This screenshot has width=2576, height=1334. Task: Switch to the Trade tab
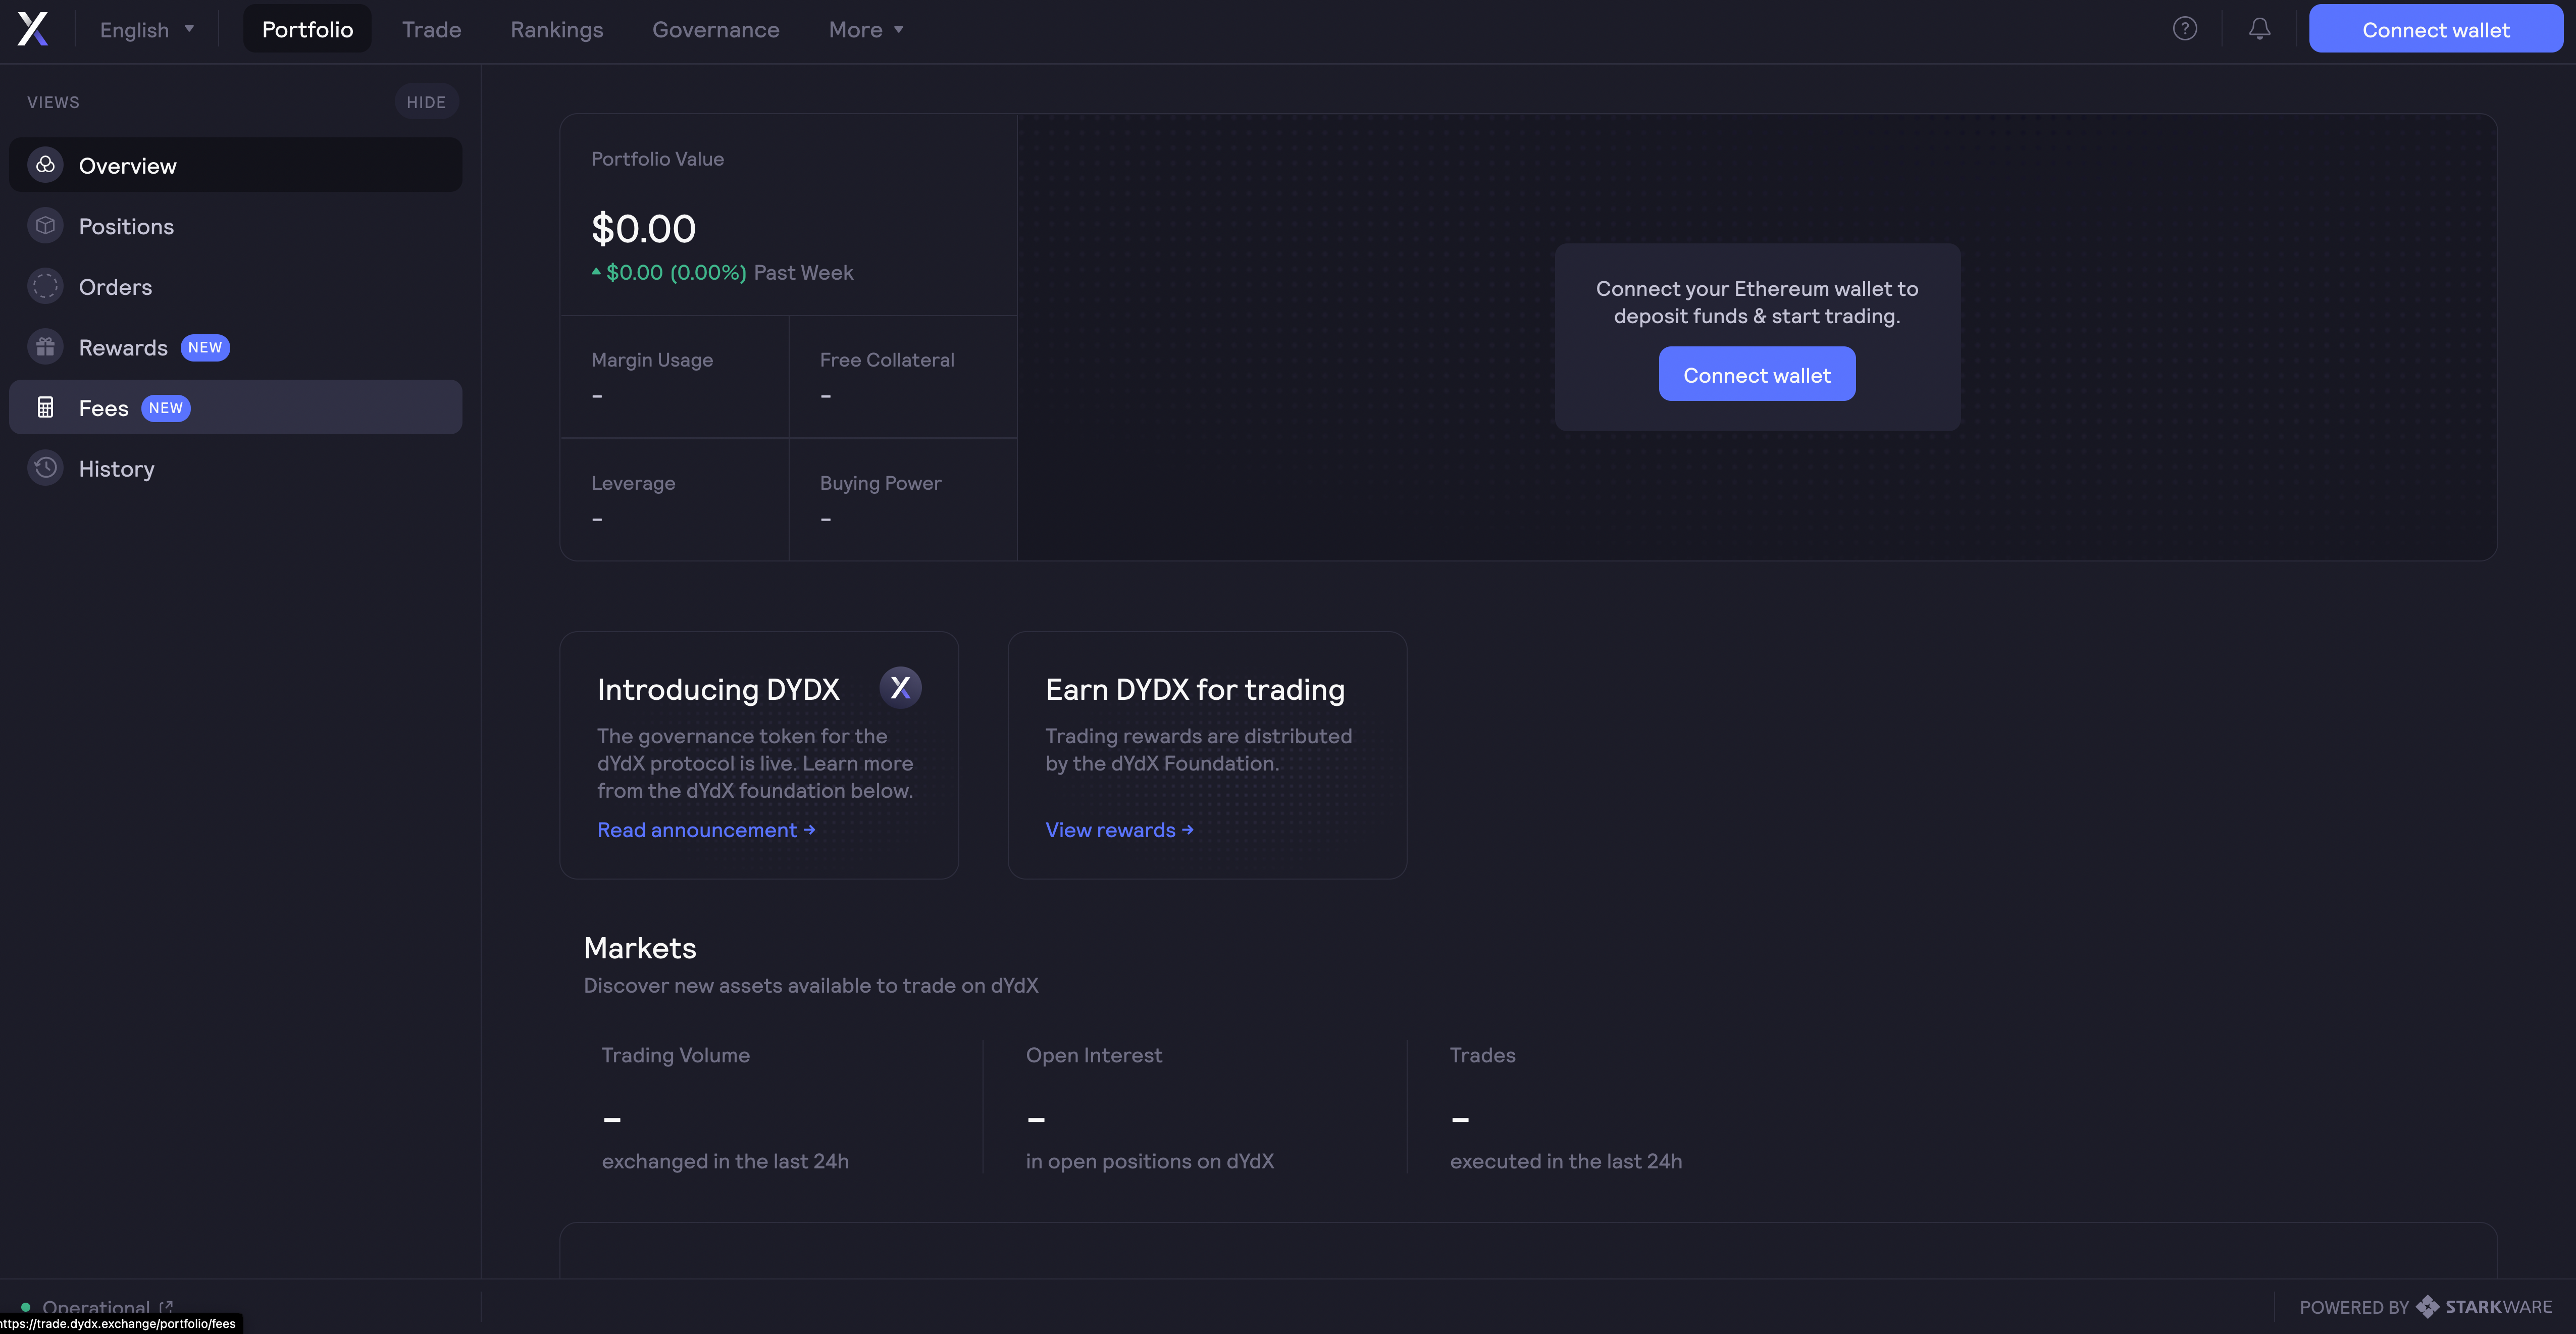point(431,29)
